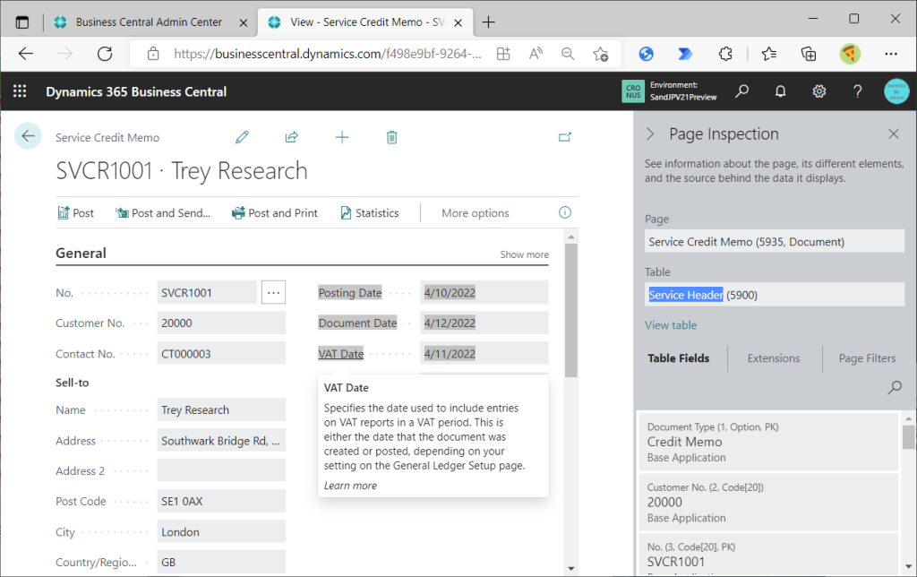Click the back arrow on Service Credit Memo
Screen dimensions: 917x577
coord(28,136)
